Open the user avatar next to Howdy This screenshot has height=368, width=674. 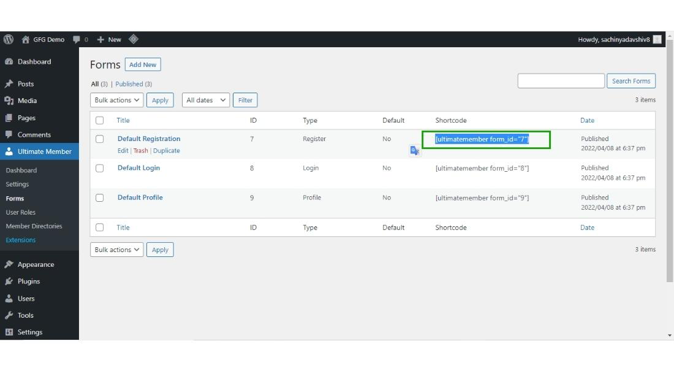(657, 39)
